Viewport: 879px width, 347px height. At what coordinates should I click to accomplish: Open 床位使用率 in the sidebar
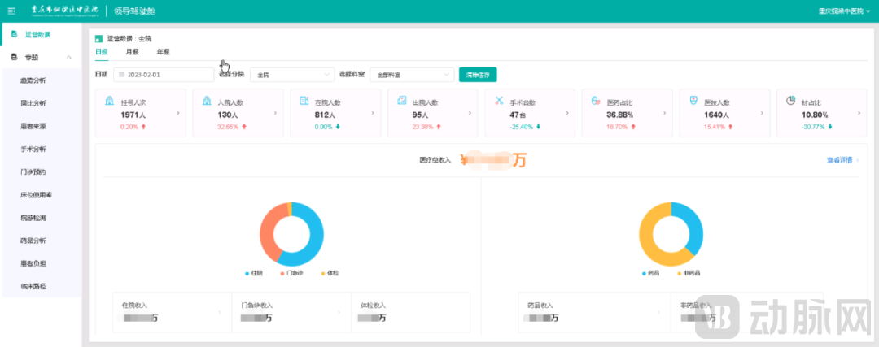[x=41, y=195]
